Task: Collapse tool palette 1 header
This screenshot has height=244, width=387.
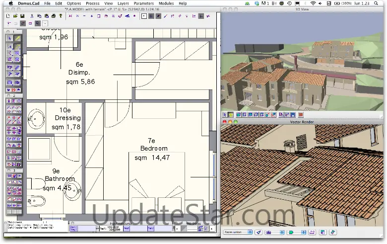Action: pos(8,32)
